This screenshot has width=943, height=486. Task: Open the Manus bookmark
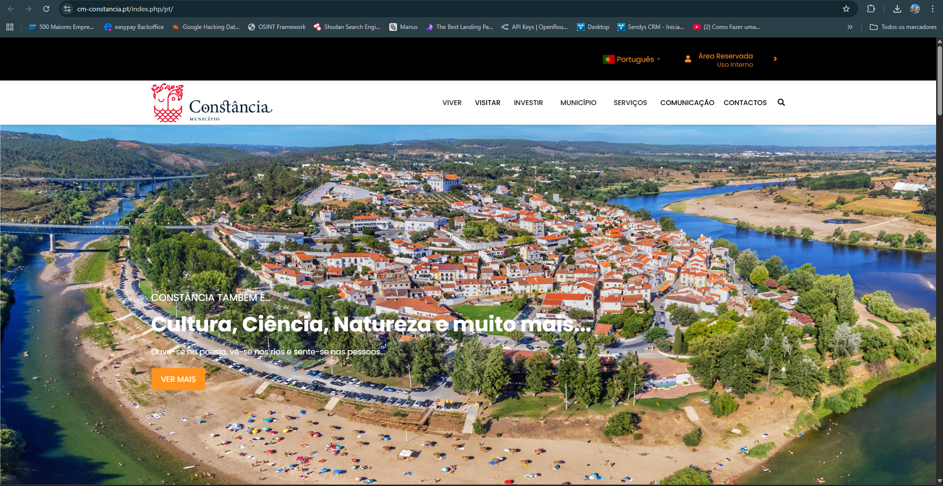point(403,27)
